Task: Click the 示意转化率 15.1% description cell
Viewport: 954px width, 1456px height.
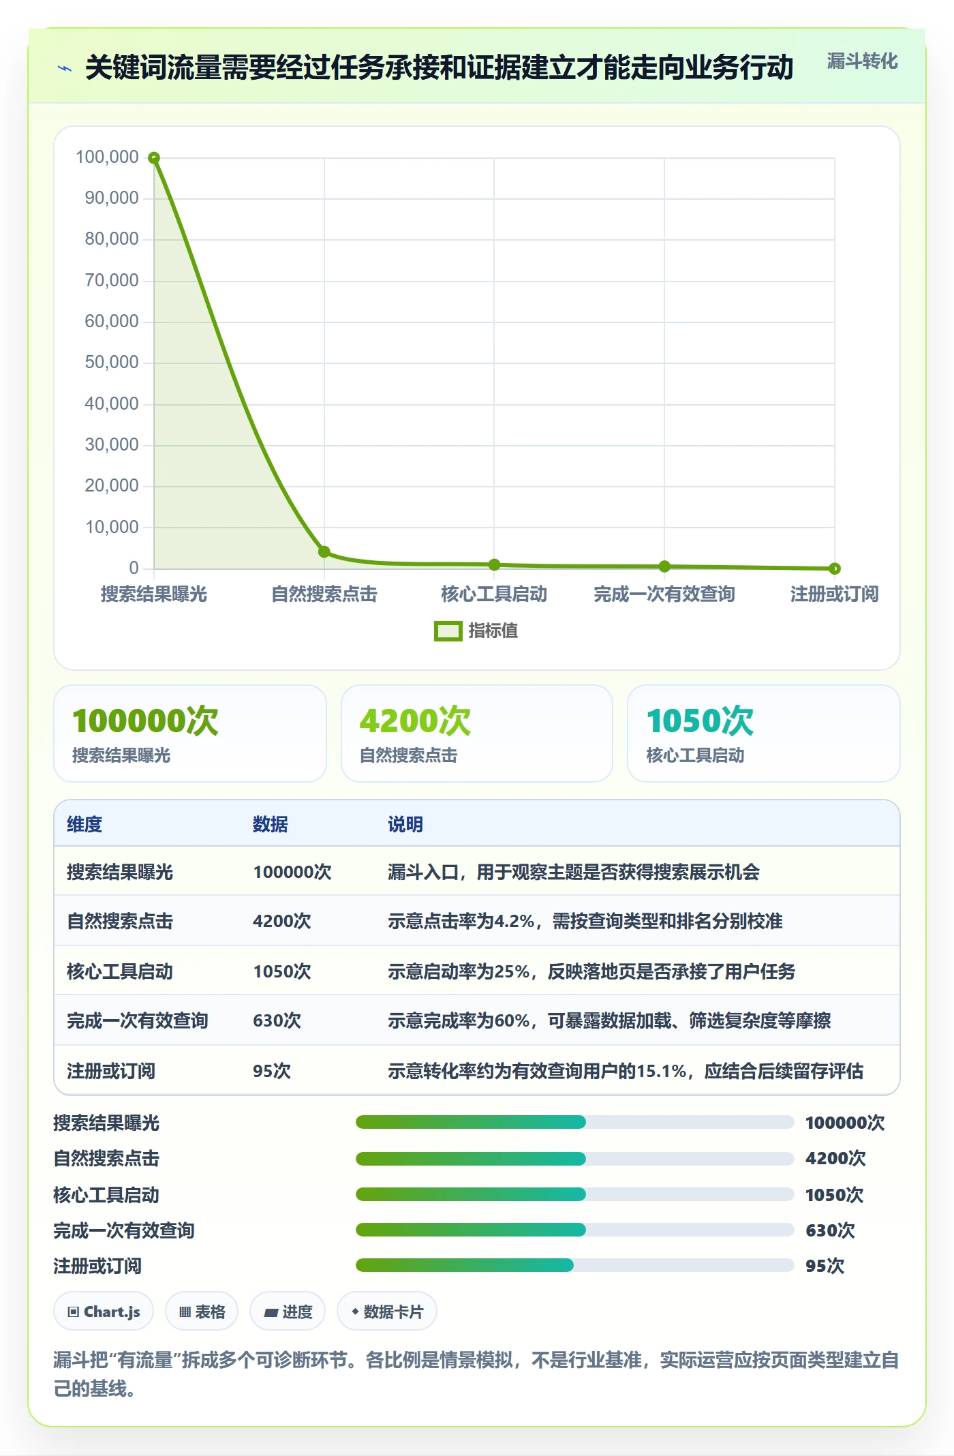Action: point(626,1071)
